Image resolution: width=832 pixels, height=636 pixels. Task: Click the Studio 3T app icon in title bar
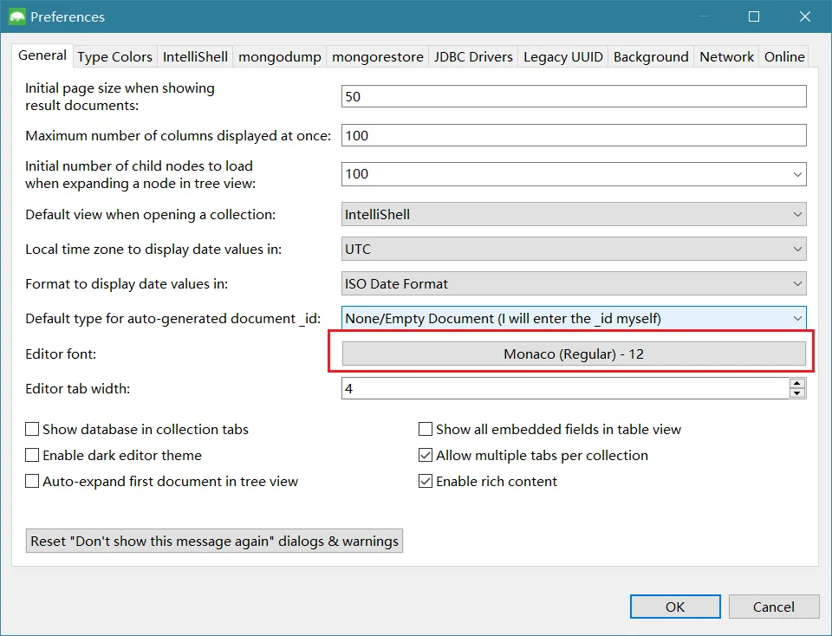pyautogui.click(x=16, y=16)
